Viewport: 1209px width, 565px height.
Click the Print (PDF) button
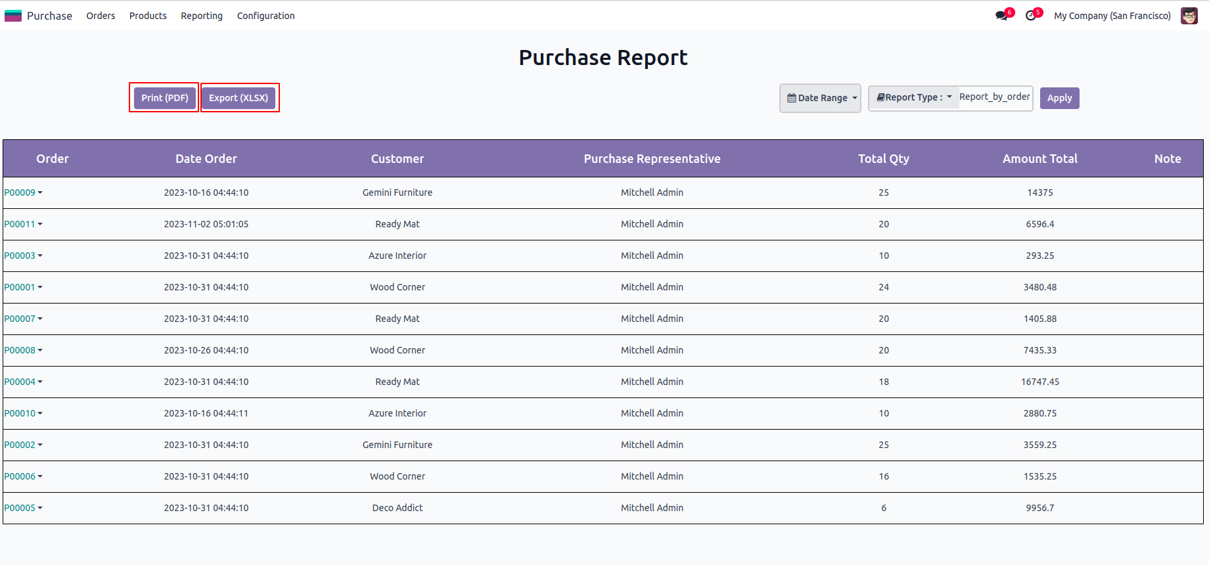point(164,98)
